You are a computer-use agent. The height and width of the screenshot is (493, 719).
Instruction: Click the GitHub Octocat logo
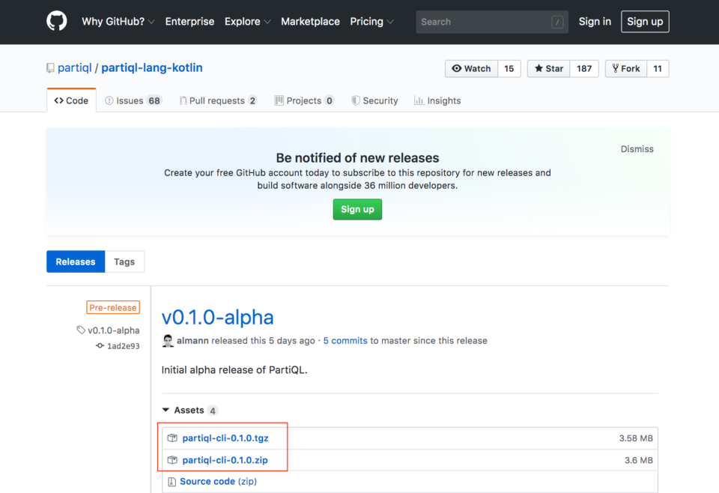pyautogui.click(x=56, y=22)
